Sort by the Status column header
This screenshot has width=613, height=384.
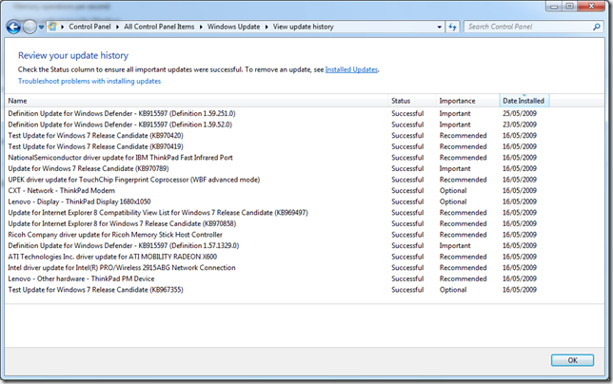pos(412,101)
